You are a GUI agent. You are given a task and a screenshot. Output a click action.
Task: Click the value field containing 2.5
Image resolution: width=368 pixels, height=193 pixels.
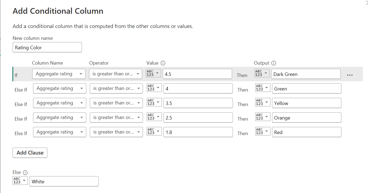point(198,118)
